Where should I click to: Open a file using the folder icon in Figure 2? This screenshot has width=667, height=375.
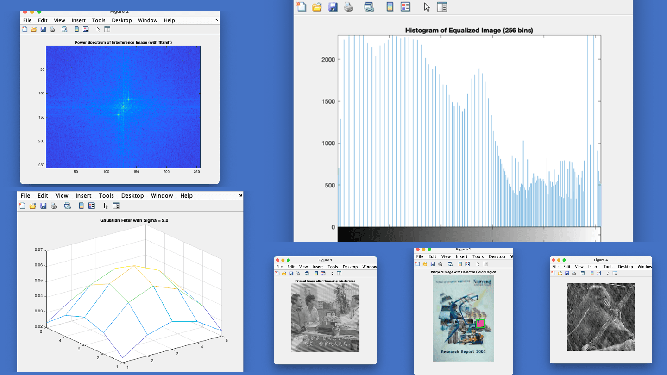33,29
